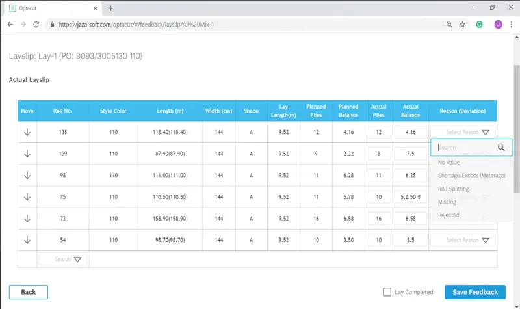Close the Optacut tab
Viewport: 520px width, 309px height.
point(95,8)
